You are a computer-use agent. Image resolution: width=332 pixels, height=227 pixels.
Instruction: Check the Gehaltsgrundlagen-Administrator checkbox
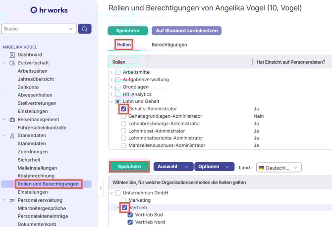tap(123, 116)
